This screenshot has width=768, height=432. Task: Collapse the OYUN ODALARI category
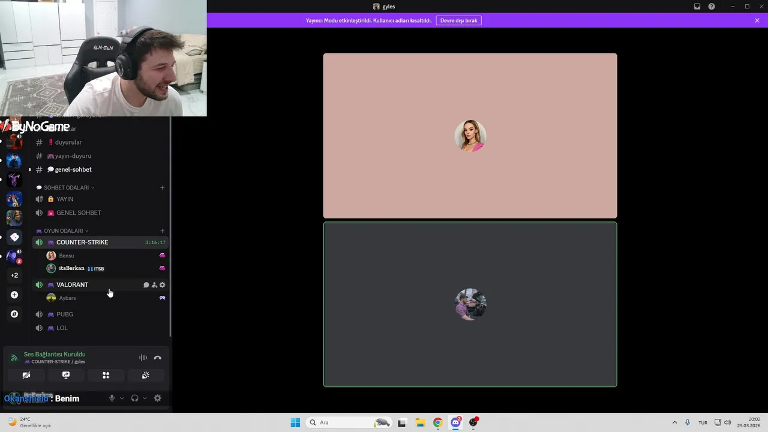[62, 231]
